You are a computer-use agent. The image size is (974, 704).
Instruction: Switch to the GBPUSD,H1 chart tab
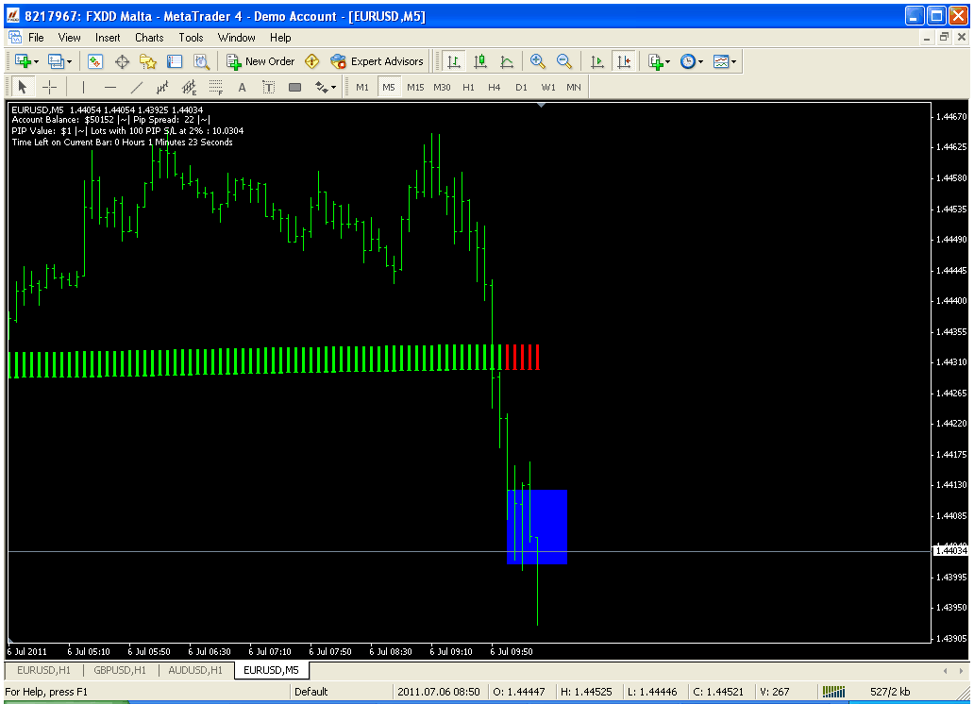click(x=119, y=670)
